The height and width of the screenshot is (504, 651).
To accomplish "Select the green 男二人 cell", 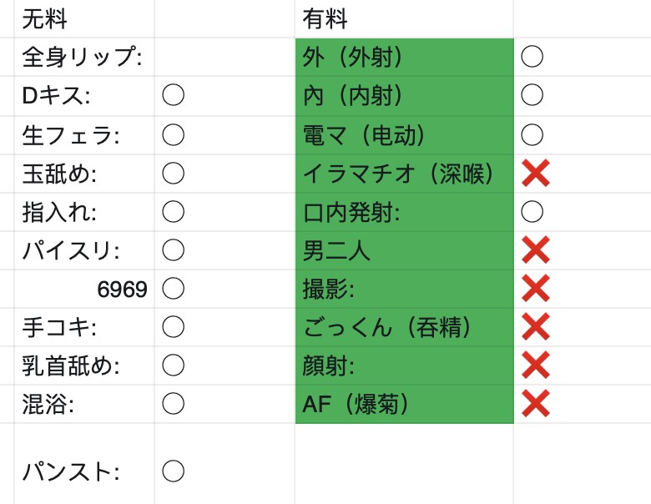I will click(x=405, y=250).
